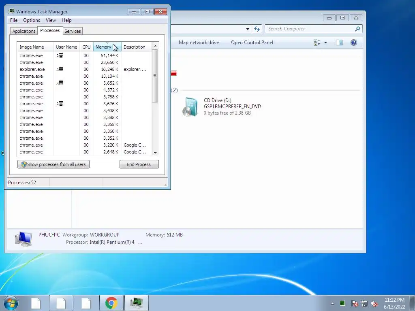Open network tray icon
The height and width of the screenshot is (311, 415).
[364, 303]
